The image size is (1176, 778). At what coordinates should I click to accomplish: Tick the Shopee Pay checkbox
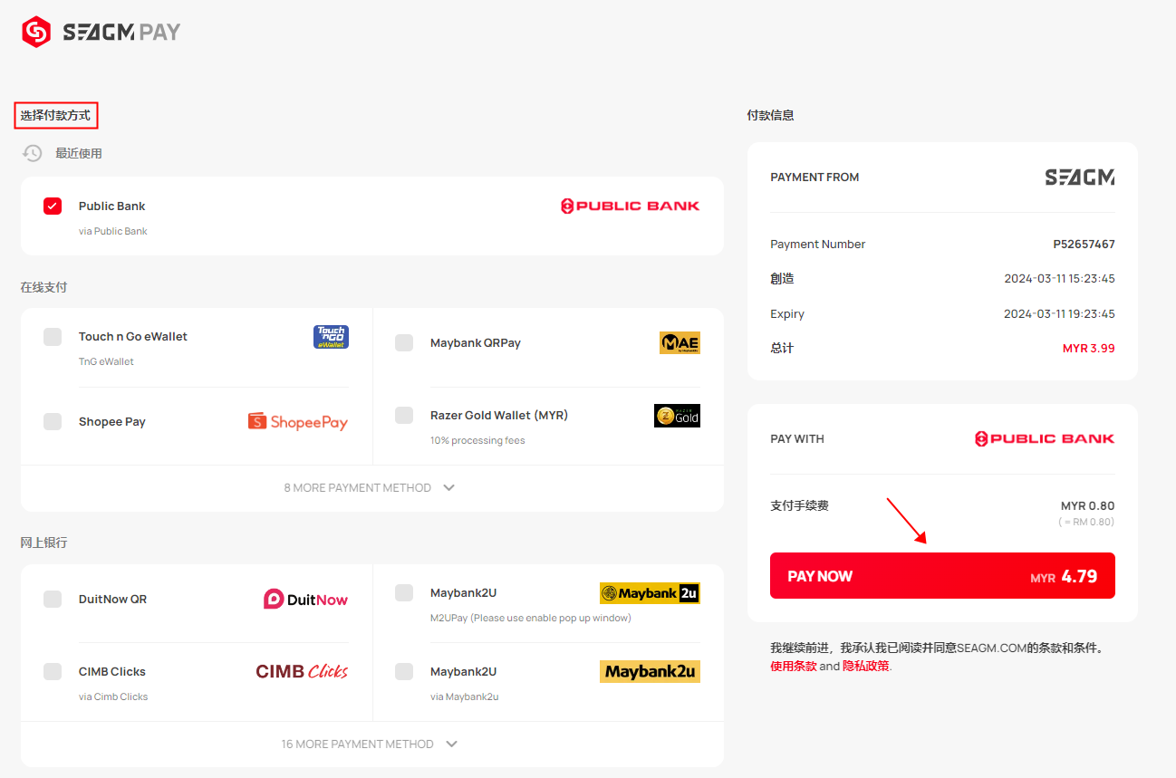(x=53, y=421)
